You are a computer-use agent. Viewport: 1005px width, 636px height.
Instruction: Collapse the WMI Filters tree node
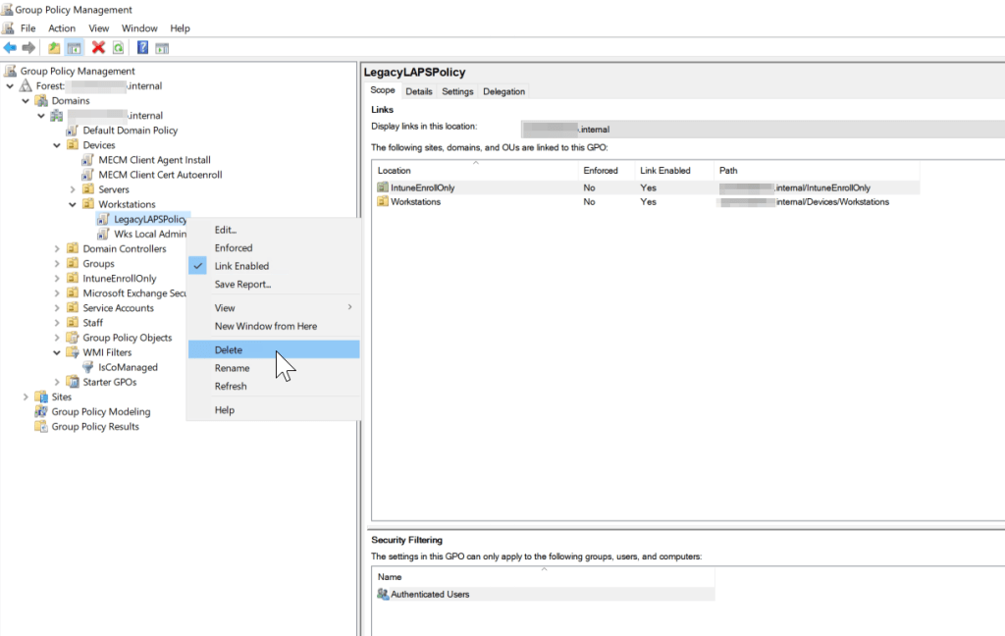pos(56,352)
